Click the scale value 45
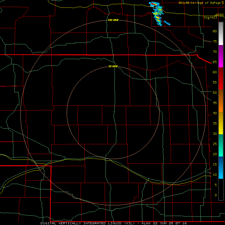This screenshot has width=225, height=225. 215,103
